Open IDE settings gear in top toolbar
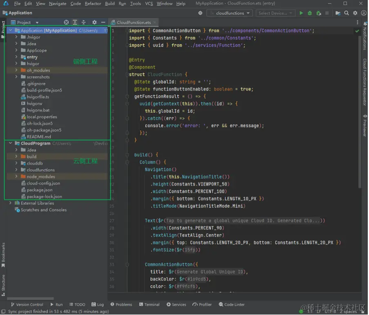The width and height of the screenshot is (369, 315). (355, 13)
